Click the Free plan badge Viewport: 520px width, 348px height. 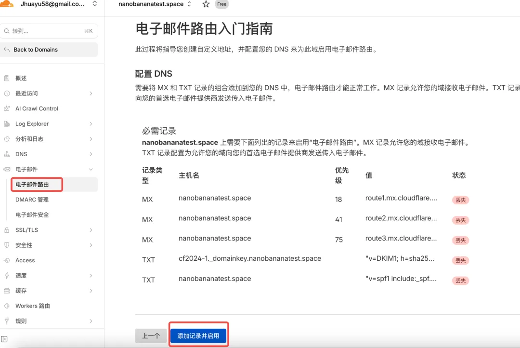222,4
